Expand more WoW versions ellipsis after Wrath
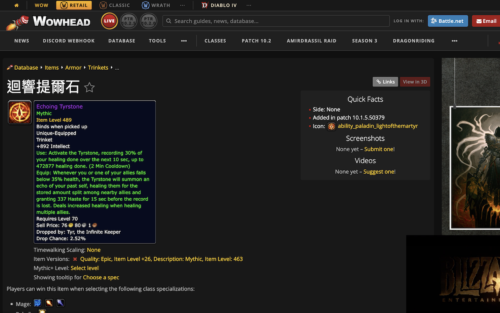The height and width of the screenshot is (313, 500). coord(182,5)
